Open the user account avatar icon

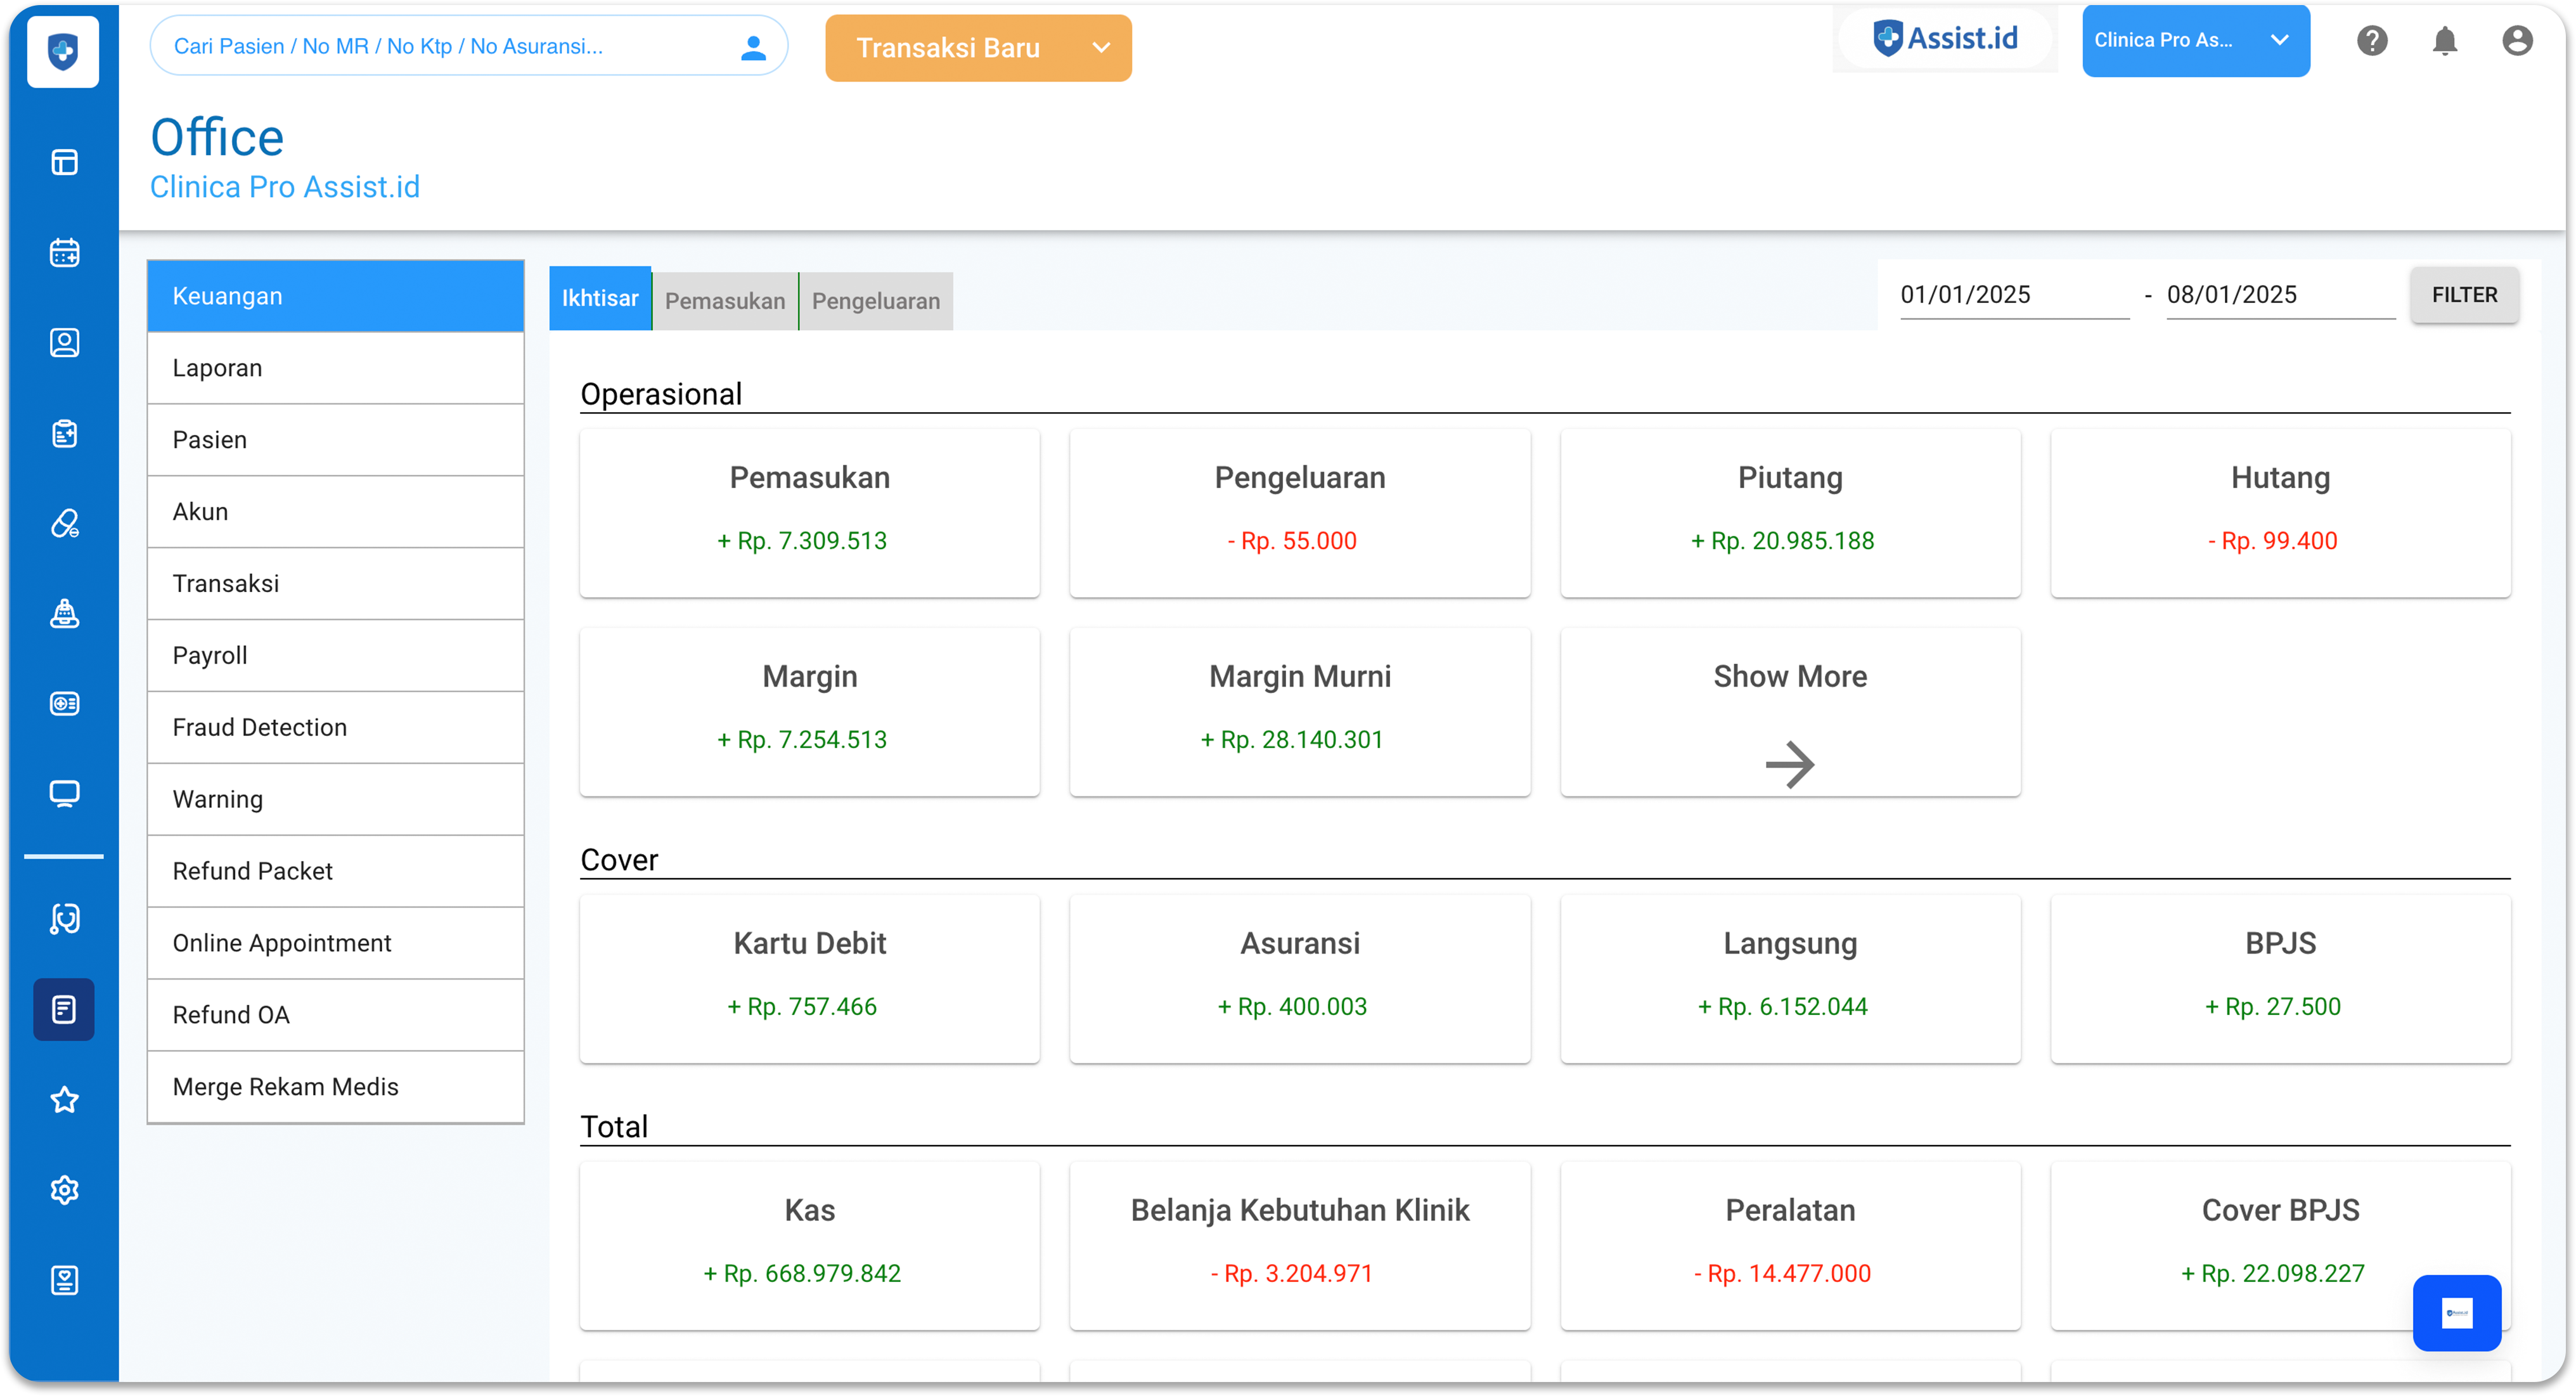(x=2517, y=41)
